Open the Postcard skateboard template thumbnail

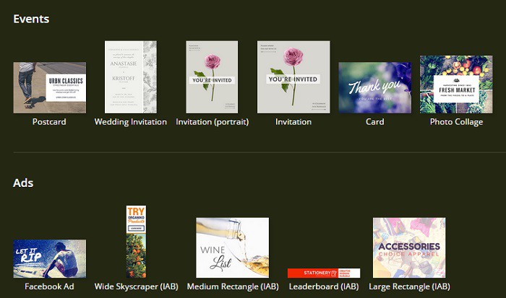point(49,87)
